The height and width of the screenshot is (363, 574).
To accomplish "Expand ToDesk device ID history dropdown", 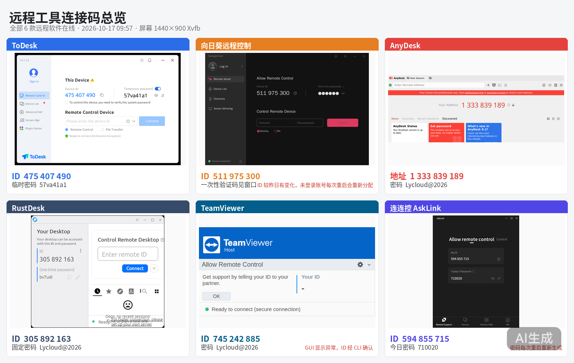I will pos(134,121).
